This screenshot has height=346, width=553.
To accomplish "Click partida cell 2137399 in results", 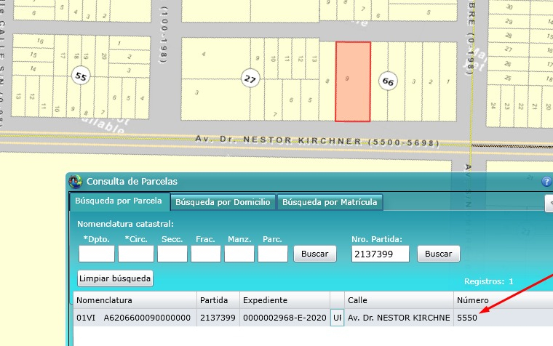I will click(218, 318).
